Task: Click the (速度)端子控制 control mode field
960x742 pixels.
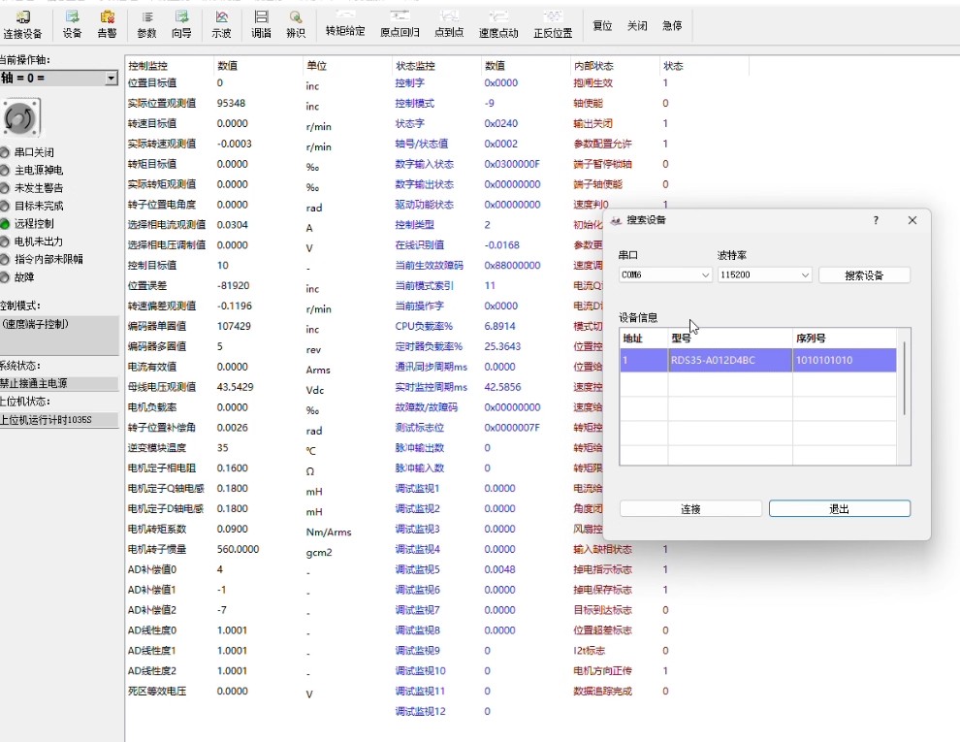Action: coord(59,335)
